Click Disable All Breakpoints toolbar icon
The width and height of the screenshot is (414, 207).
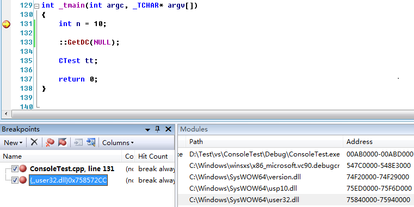point(63,142)
